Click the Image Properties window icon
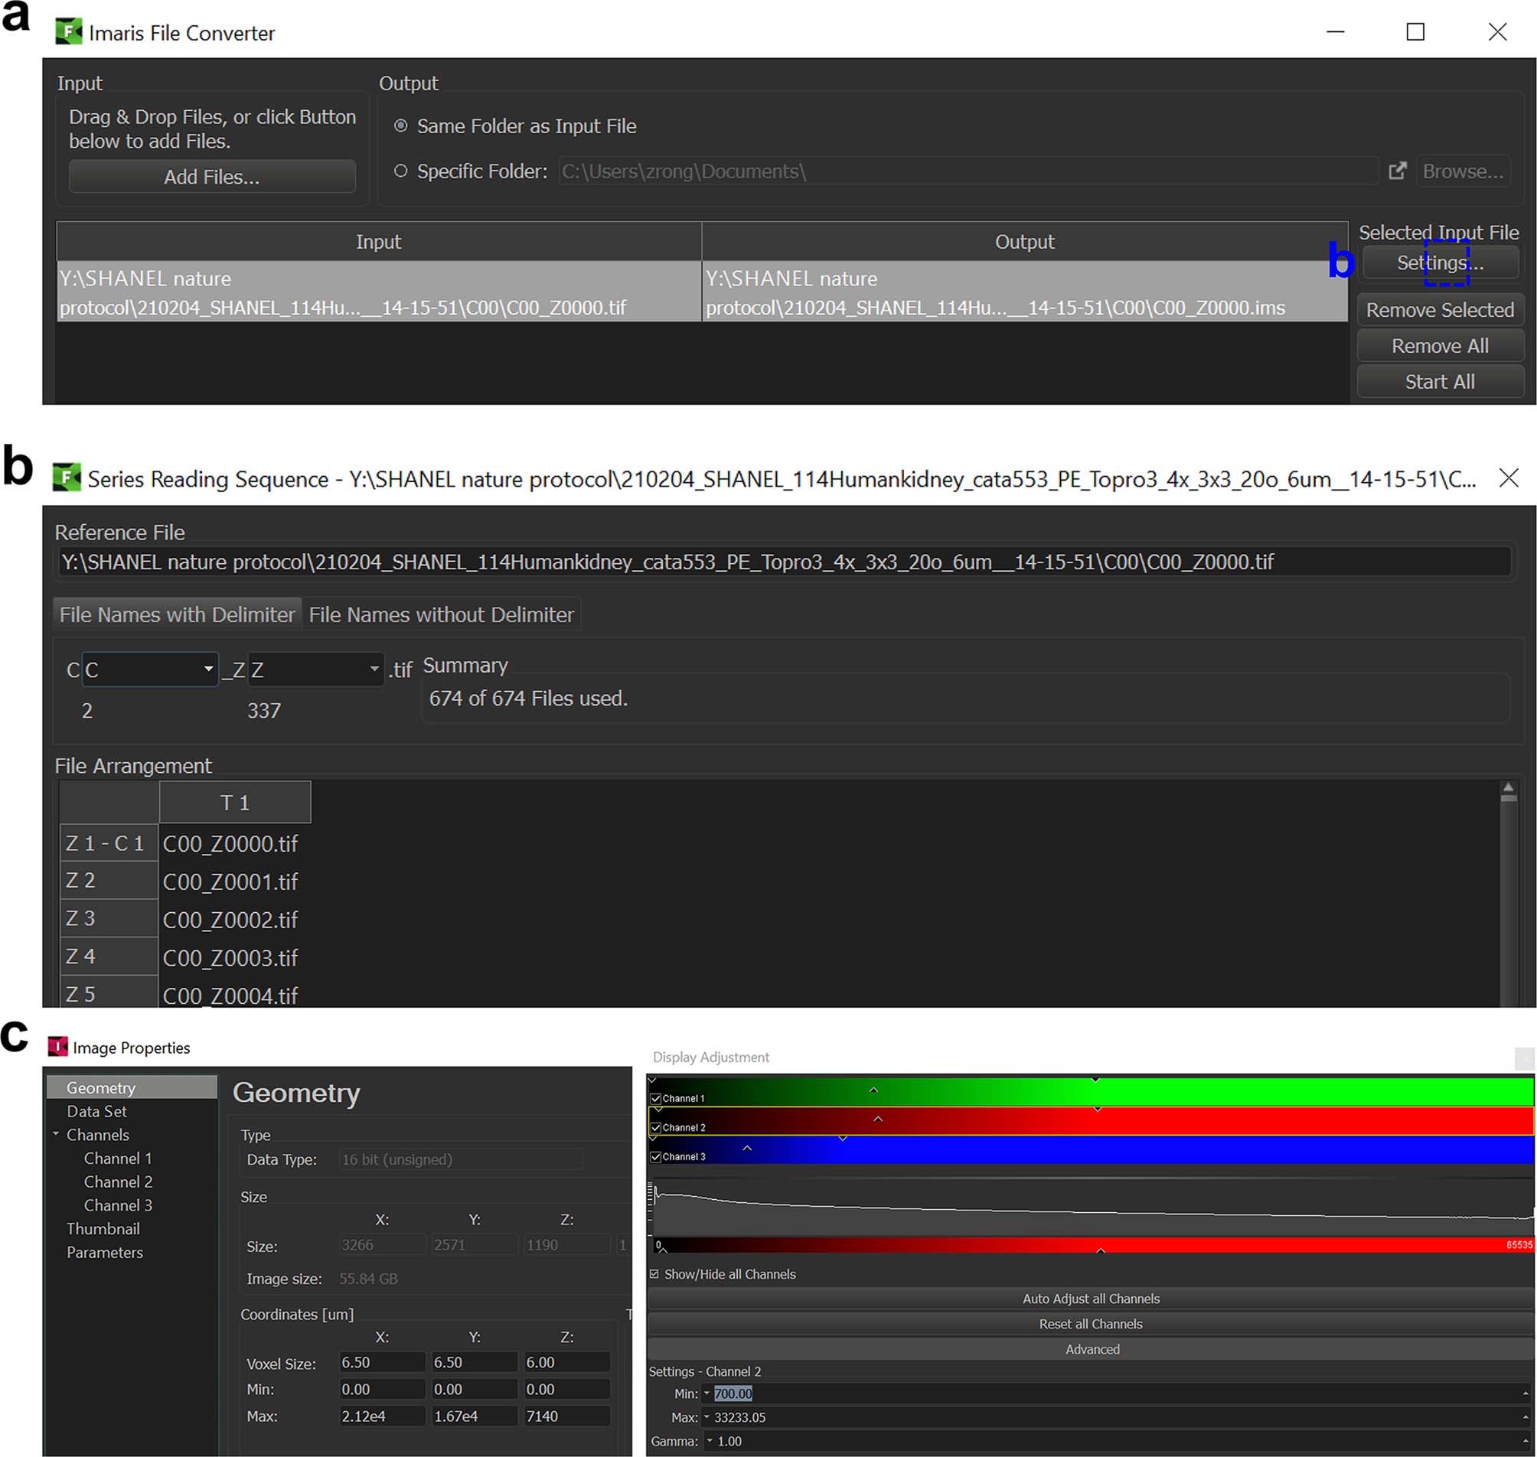The image size is (1537, 1457). (57, 1047)
